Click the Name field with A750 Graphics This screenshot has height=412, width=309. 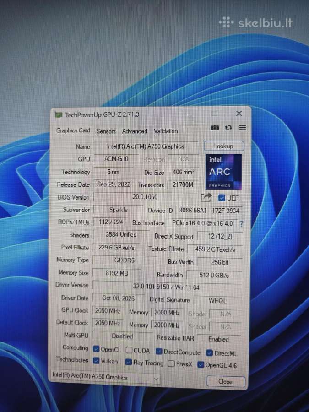146,146
